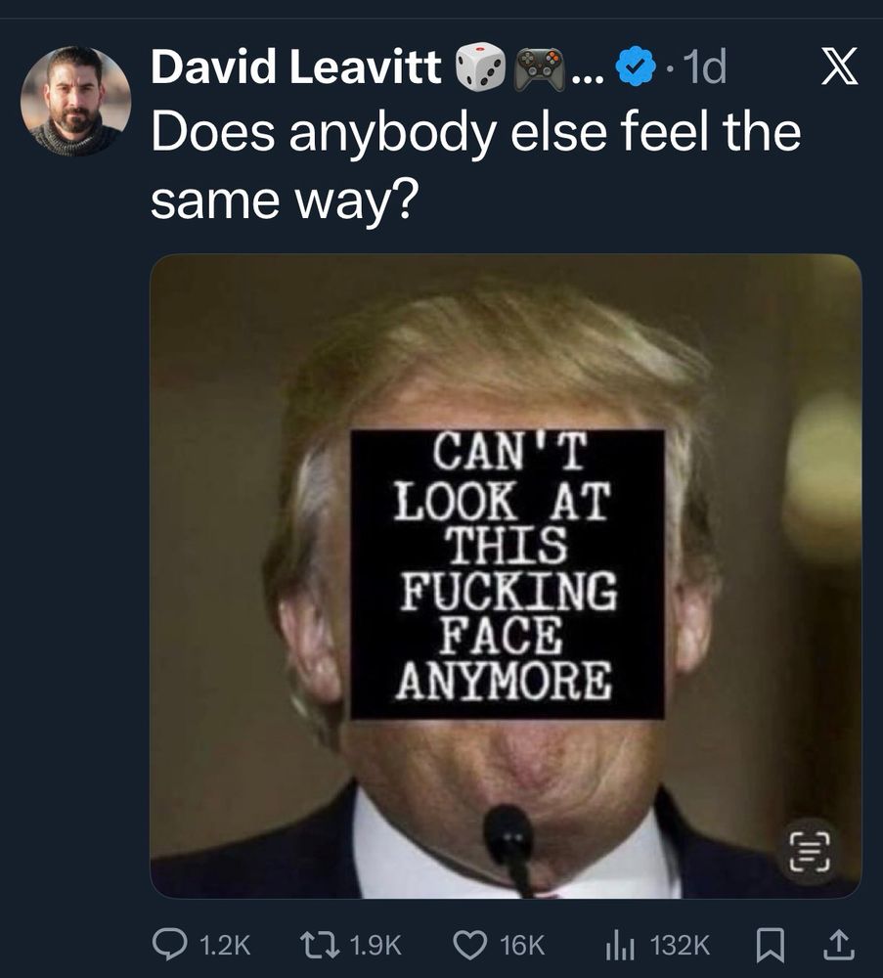This screenshot has width=883, height=978.
Task: Click the blue verified checkmark badge
Action: [636, 66]
